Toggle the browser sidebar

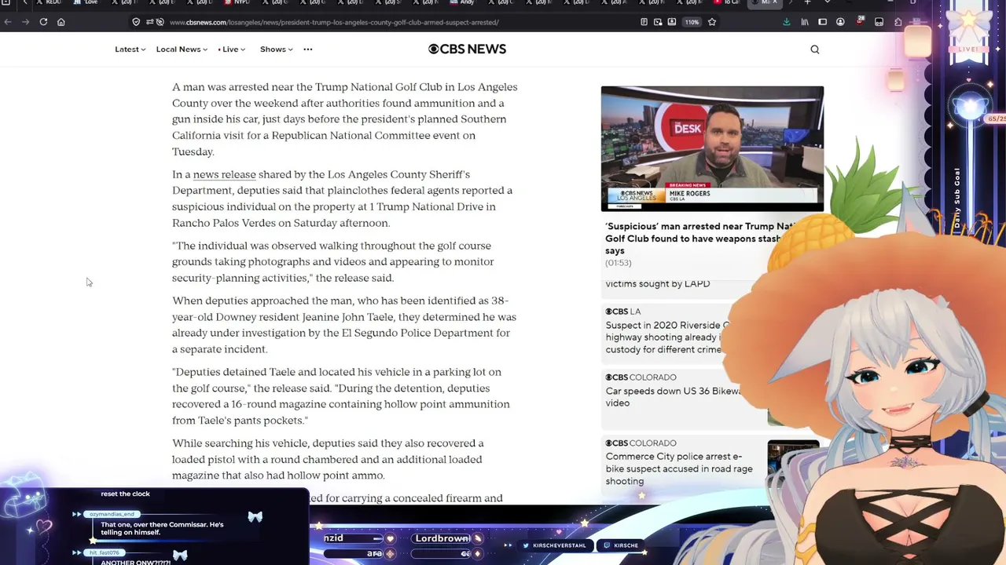823,22
